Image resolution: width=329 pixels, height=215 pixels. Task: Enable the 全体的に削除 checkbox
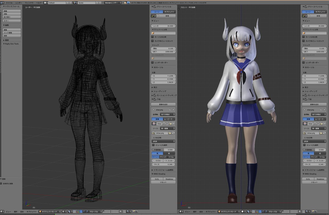(1, 183)
